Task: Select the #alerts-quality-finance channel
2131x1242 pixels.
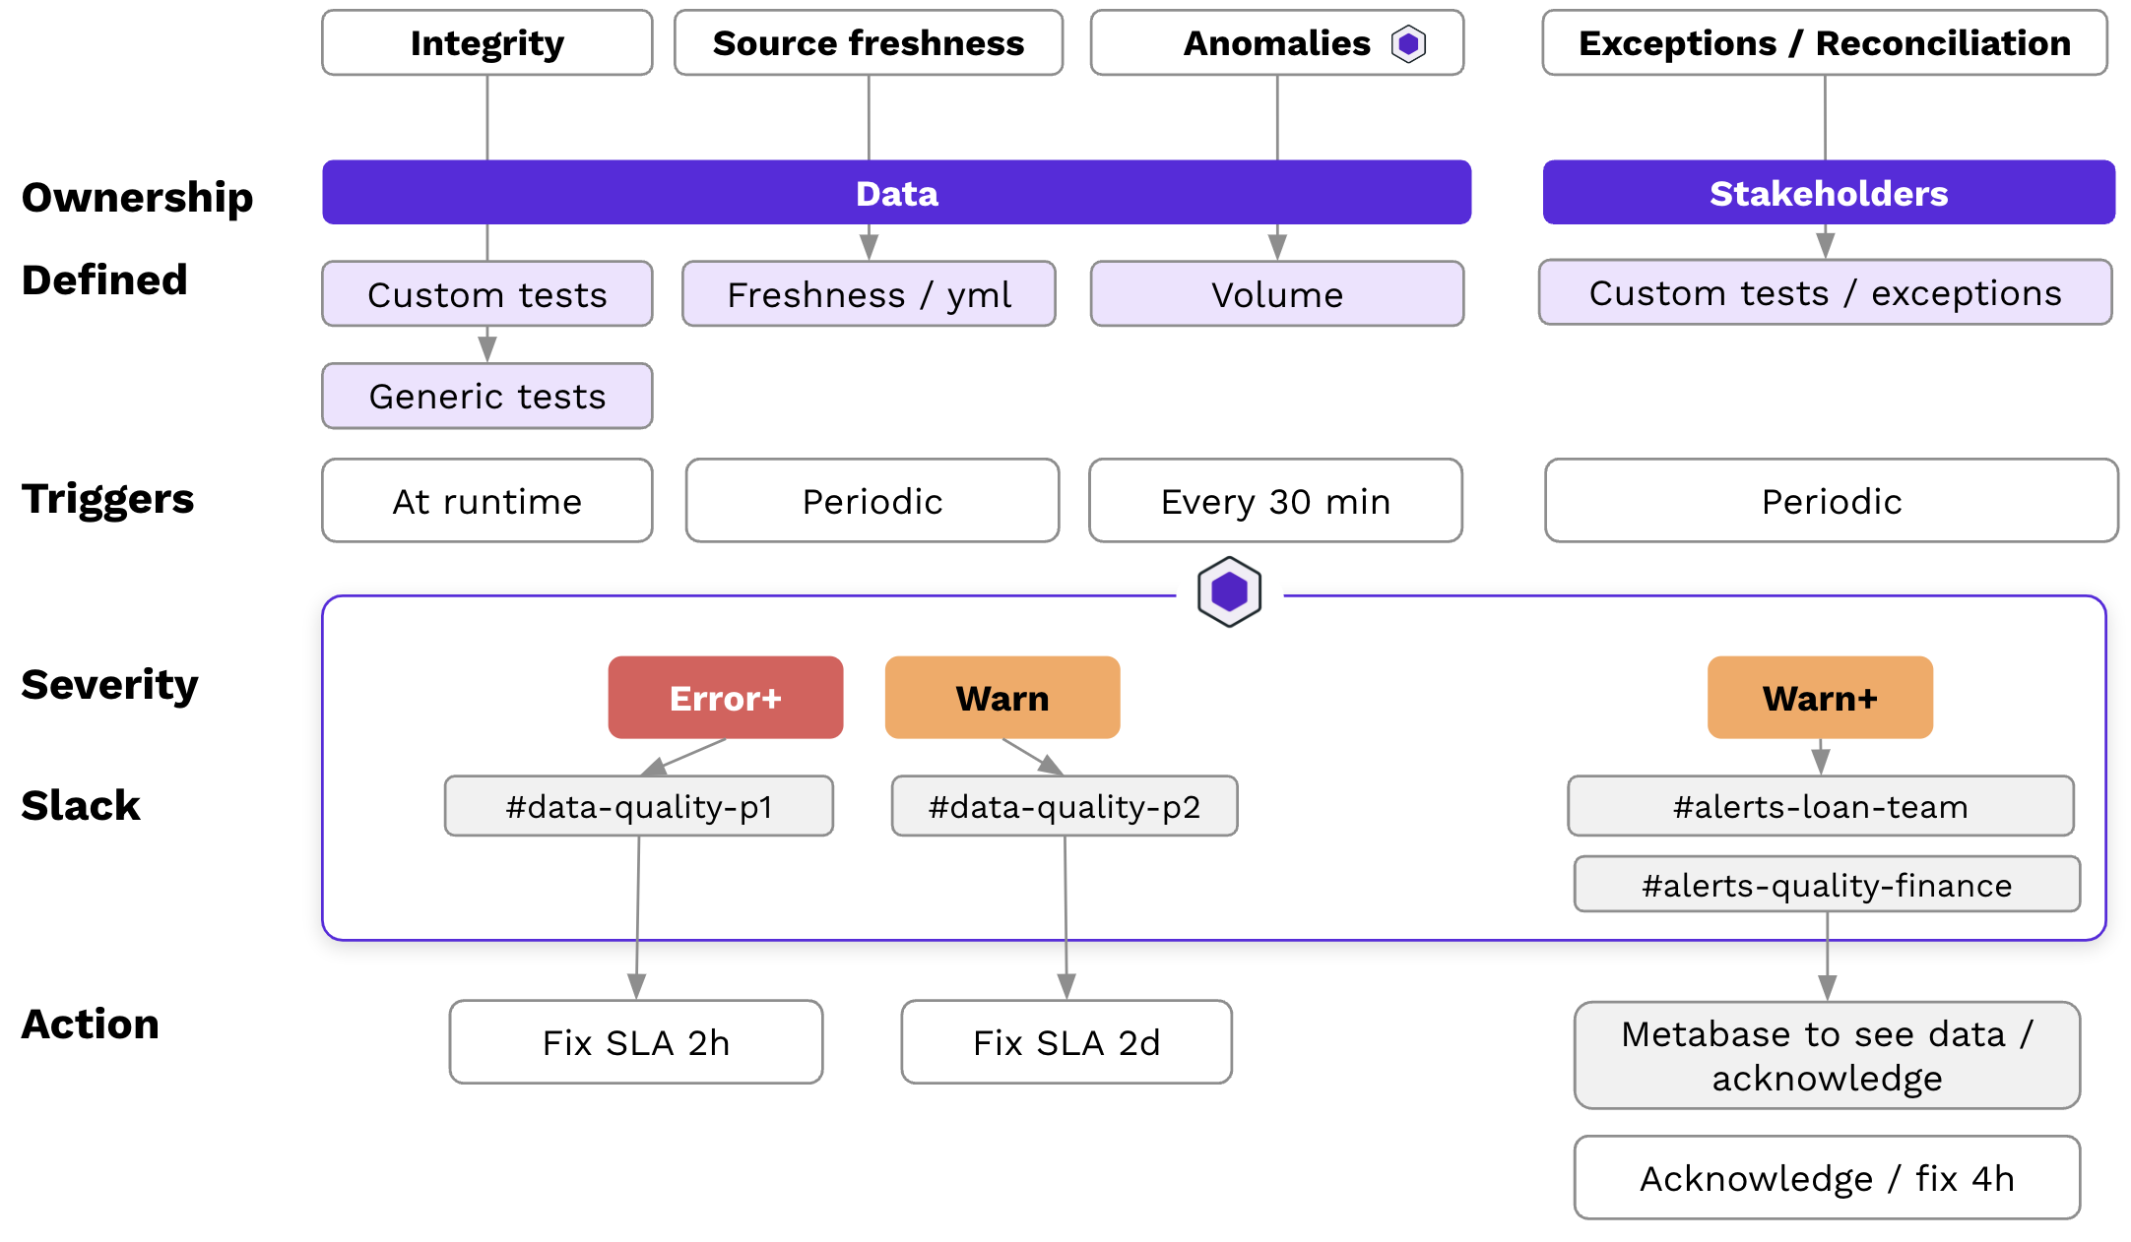Action: pos(1826,885)
